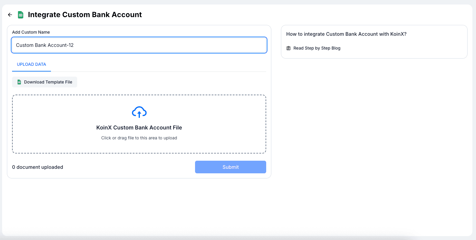Click the green spreadsheet icon beside the page title

click(x=20, y=15)
